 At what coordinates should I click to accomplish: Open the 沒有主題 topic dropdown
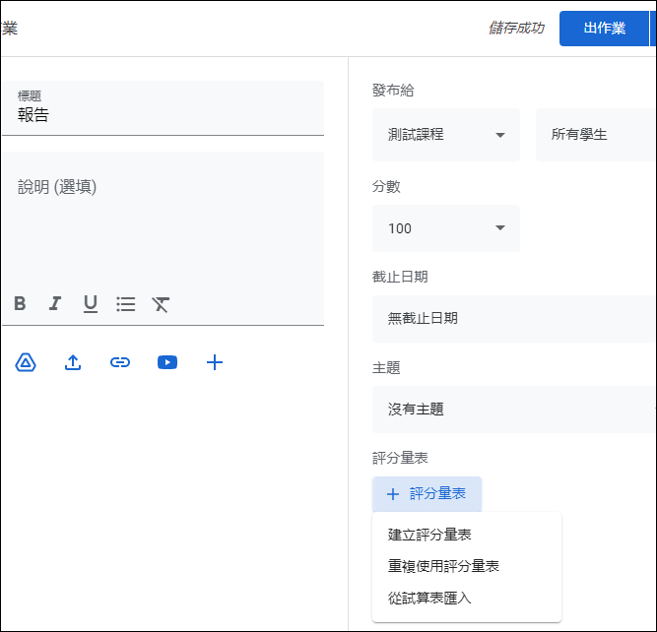coord(514,410)
